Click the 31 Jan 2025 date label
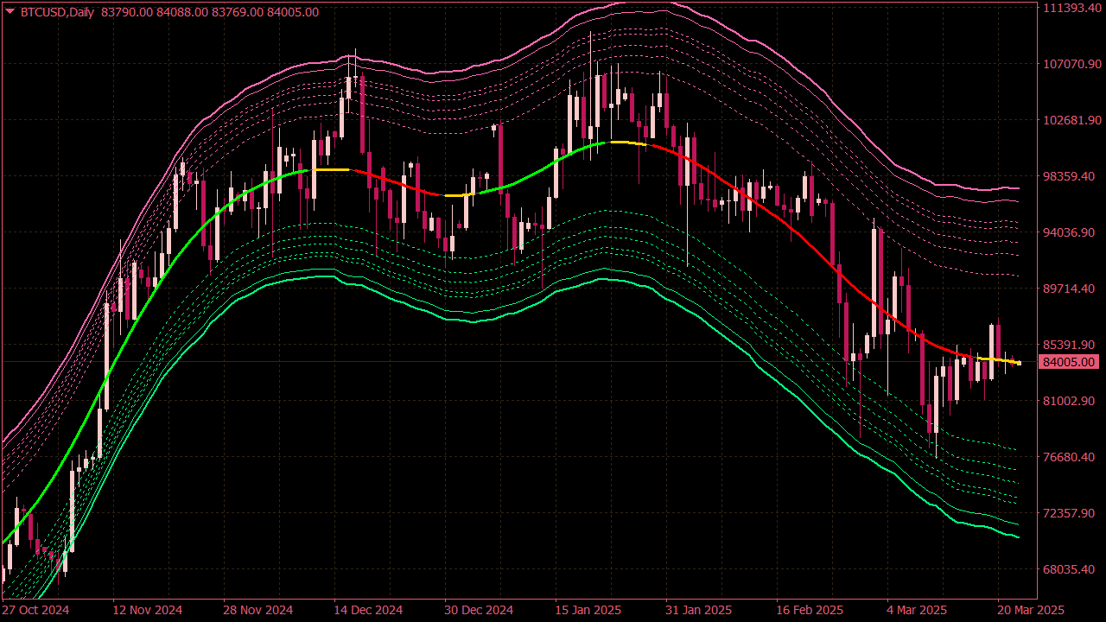 700,610
